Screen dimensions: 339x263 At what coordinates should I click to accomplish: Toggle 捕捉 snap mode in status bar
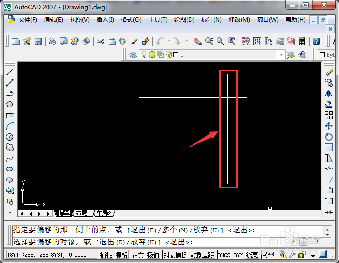106,255
